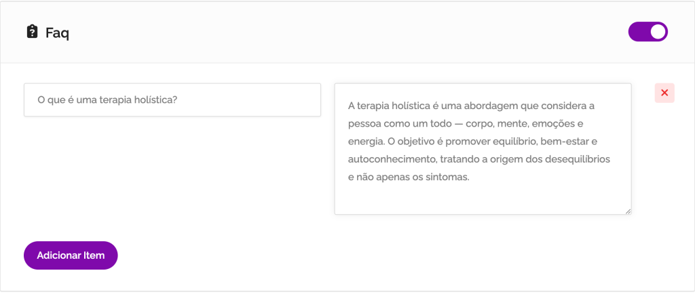695x294 pixels.
Task: Click the Adicionar Item button
Action: (x=71, y=255)
